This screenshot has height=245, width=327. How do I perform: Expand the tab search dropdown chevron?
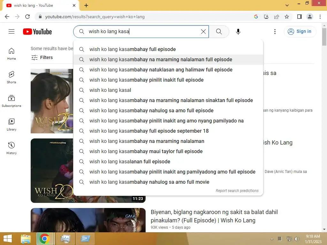(287, 5)
